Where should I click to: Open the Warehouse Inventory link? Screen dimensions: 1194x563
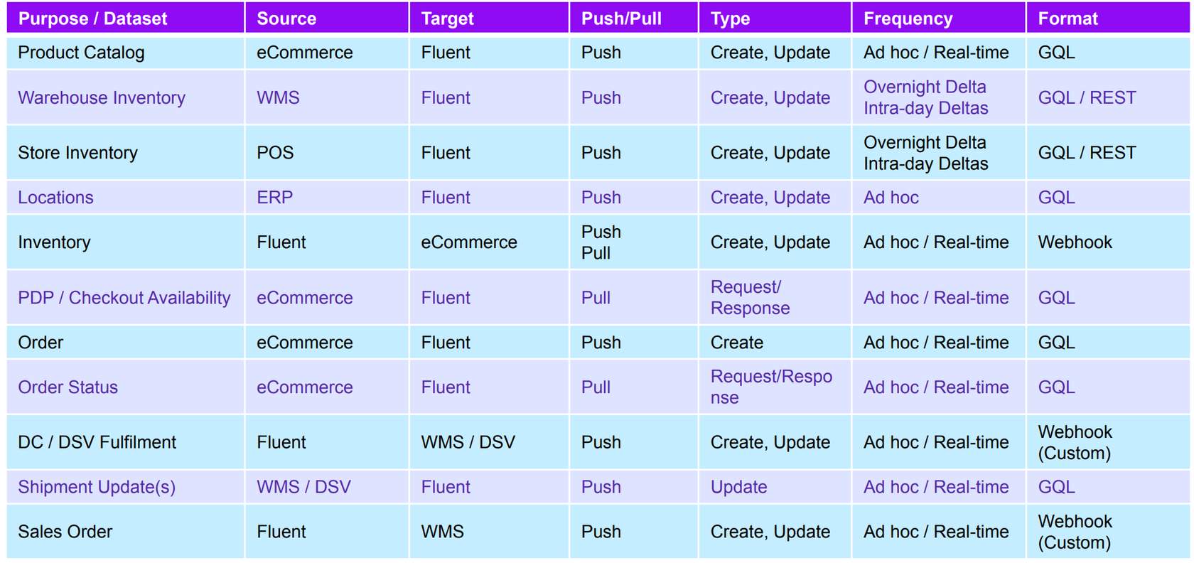click(102, 97)
